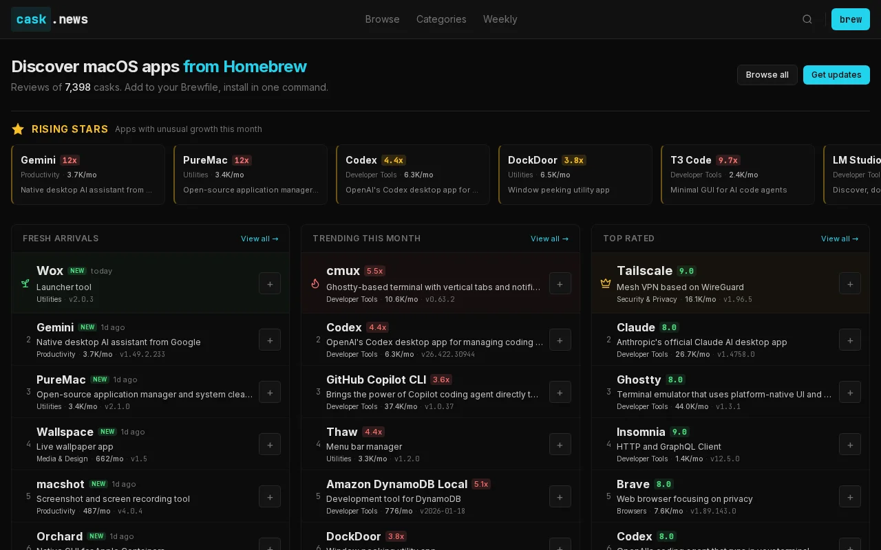Open the cask.news home logo
Viewport: 881px width, 550px height.
pyautogui.click(x=50, y=19)
